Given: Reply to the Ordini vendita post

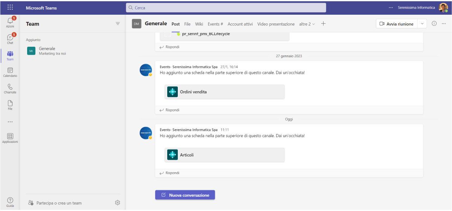Looking at the screenshot, I should point(169,110).
